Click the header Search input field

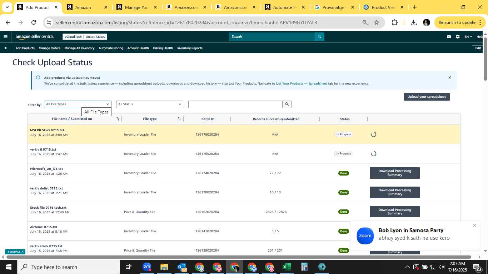point(272,36)
